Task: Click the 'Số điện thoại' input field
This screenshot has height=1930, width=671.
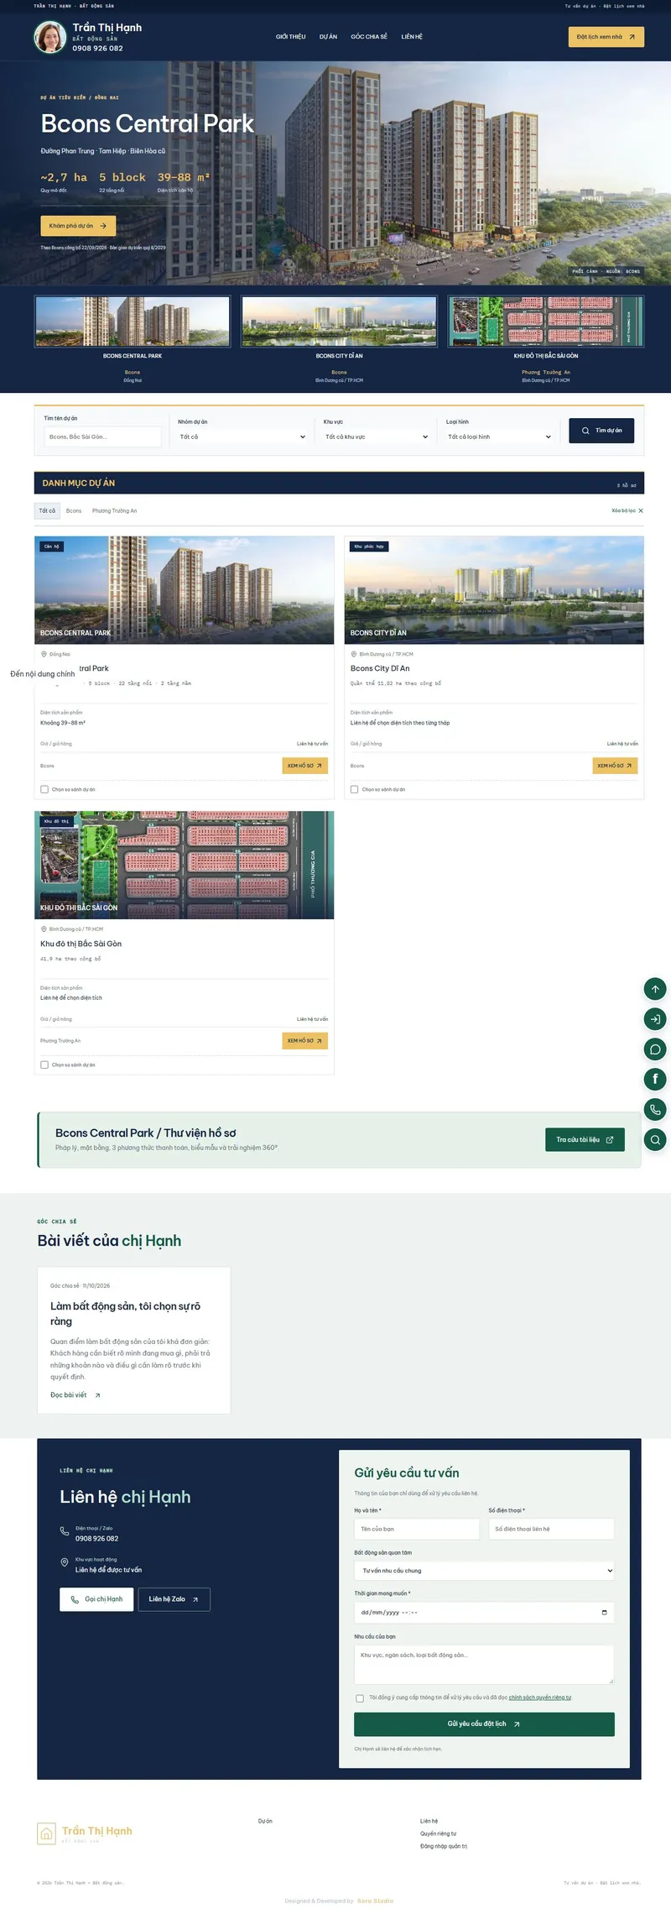Action: tap(552, 1530)
